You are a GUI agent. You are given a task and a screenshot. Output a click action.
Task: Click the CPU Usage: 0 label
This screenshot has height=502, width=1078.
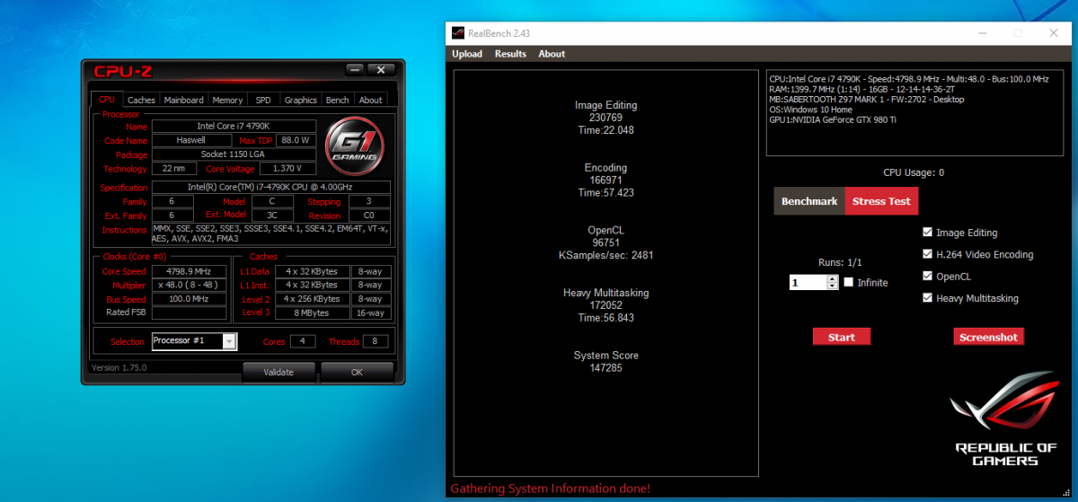pyautogui.click(x=914, y=172)
